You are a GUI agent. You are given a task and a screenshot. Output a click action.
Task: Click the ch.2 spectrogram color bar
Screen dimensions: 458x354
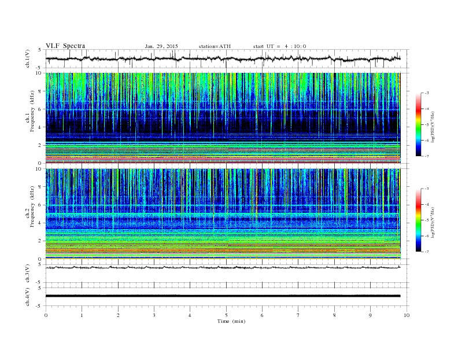pyautogui.click(x=419, y=220)
